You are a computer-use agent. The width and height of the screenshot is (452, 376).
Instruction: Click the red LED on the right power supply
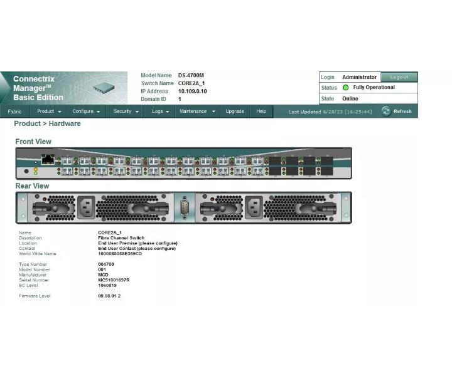212,199
